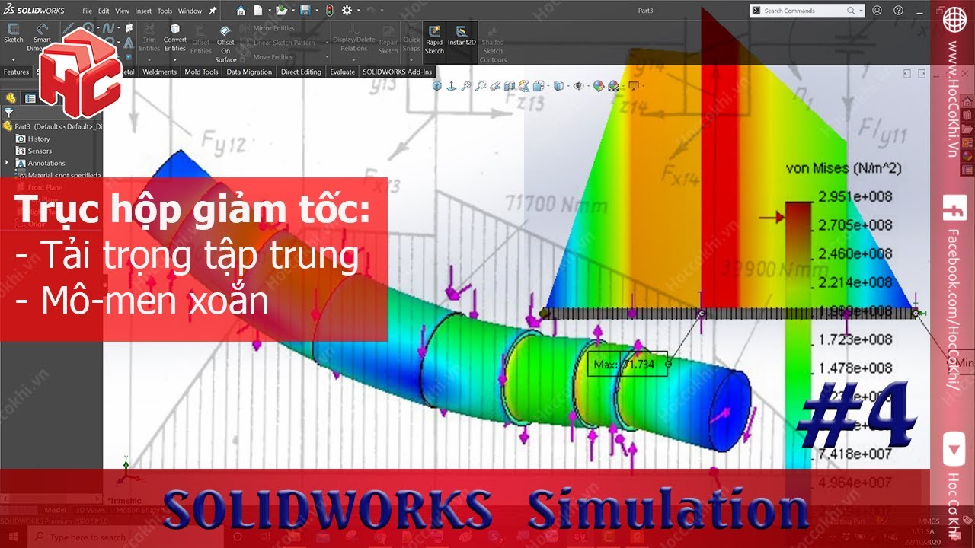Open FeatureManager design tree tab icon
This screenshot has height=548, width=975.
coord(11,98)
